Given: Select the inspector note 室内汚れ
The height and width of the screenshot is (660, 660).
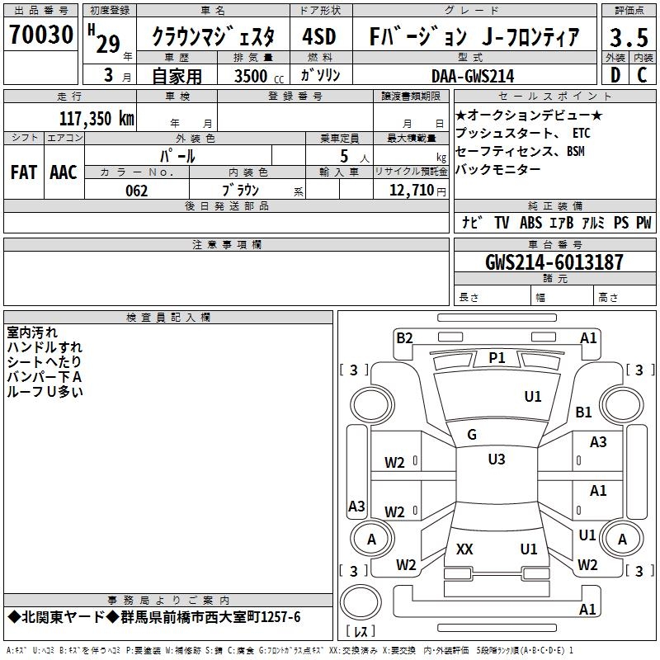Looking at the screenshot, I should [x=32, y=332].
